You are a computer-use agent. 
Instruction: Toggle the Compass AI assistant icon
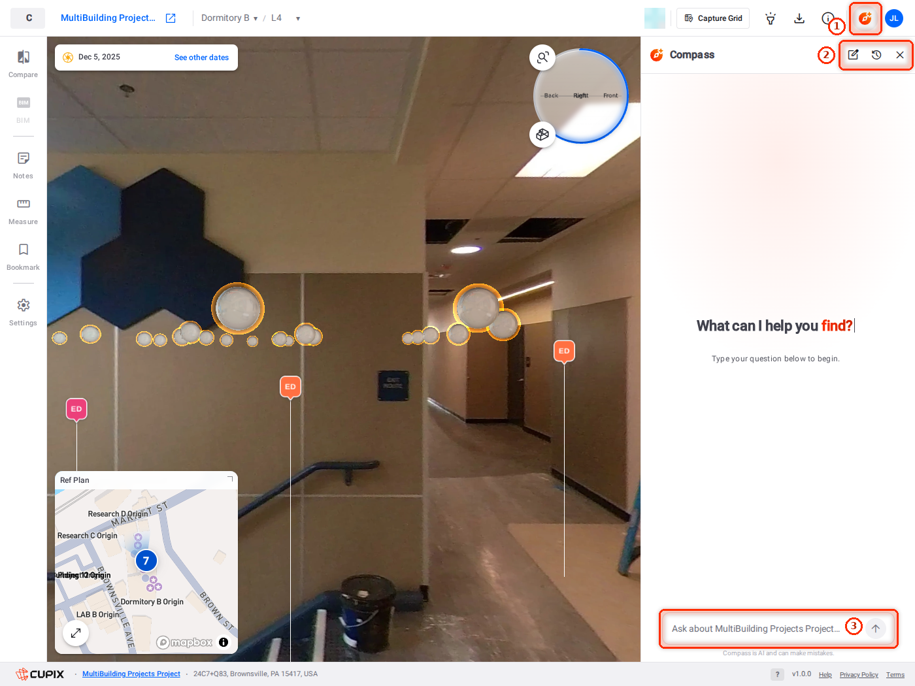865,18
